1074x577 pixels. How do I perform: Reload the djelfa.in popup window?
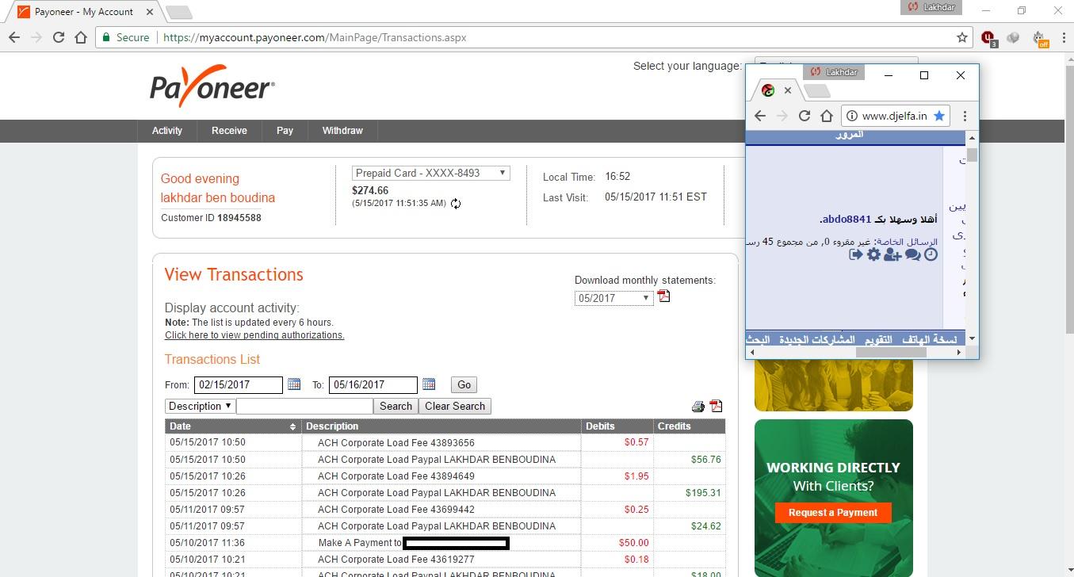pyautogui.click(x=804, y=116)
